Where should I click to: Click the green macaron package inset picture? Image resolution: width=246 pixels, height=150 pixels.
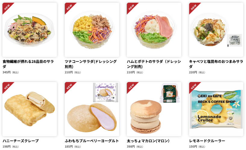pos(170,93)
